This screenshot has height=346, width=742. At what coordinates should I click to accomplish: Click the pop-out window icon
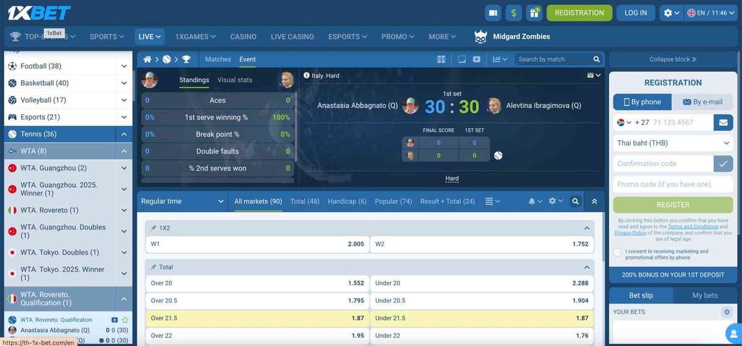point(461,59)
